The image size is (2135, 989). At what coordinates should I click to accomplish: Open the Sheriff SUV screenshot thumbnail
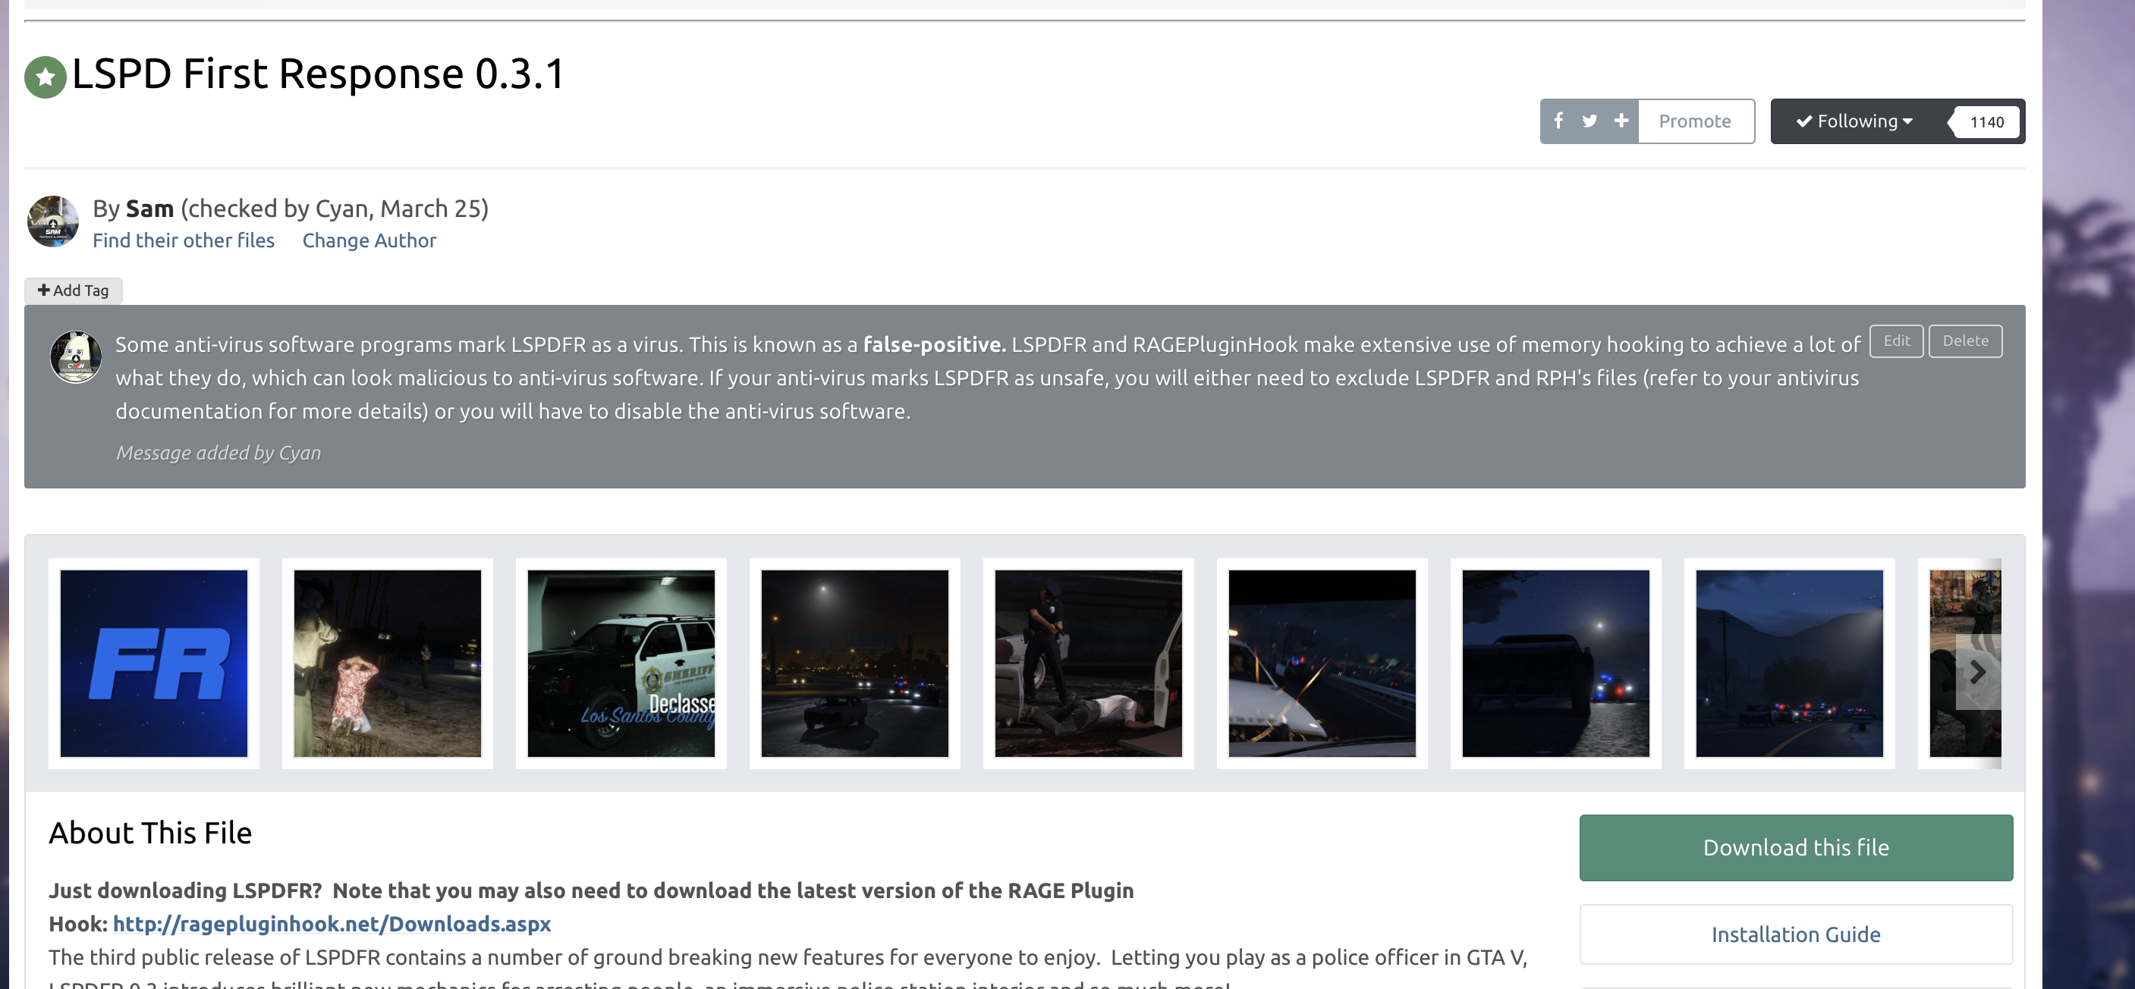click(621, 663)
